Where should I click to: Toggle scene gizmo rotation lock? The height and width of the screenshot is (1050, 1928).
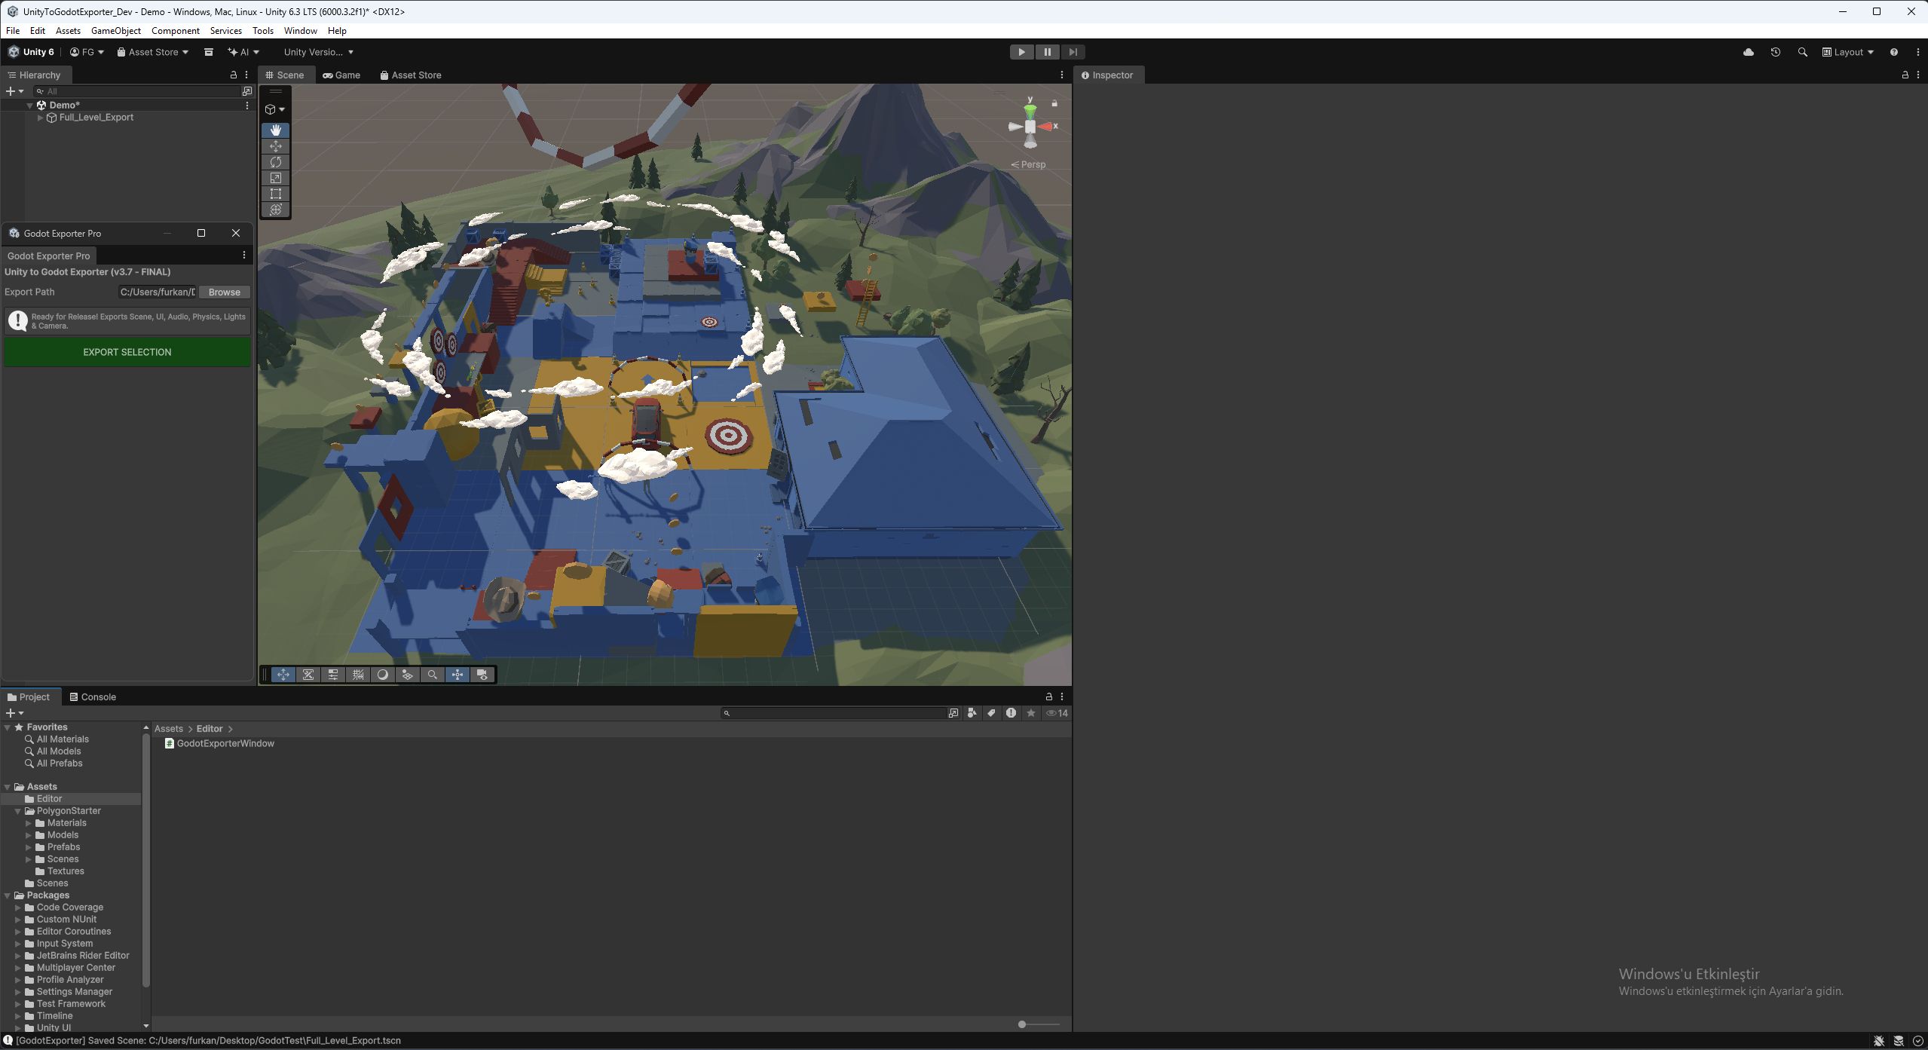point(1054,103)
